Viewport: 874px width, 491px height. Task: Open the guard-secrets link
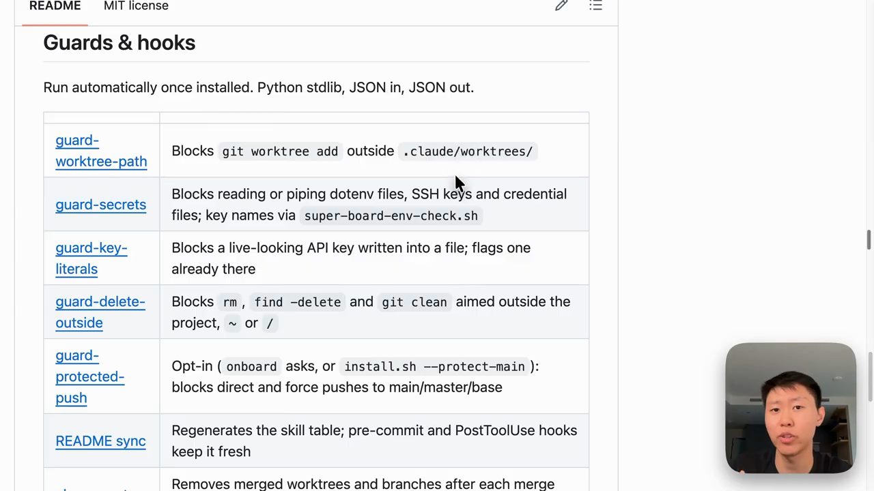coord(100,205)
